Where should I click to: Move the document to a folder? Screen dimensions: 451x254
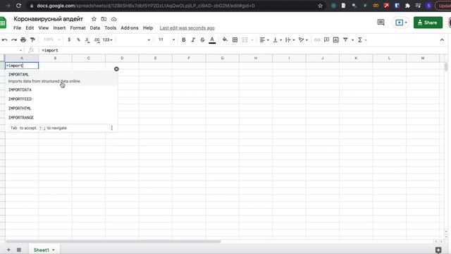click(x=104, y=19)
